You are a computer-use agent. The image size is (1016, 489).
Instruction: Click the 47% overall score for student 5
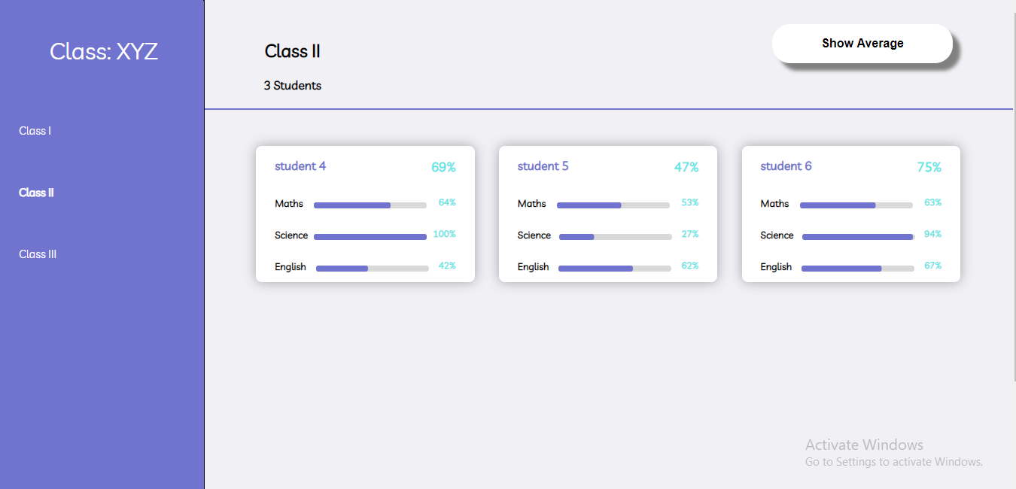[x=687, y=167]
